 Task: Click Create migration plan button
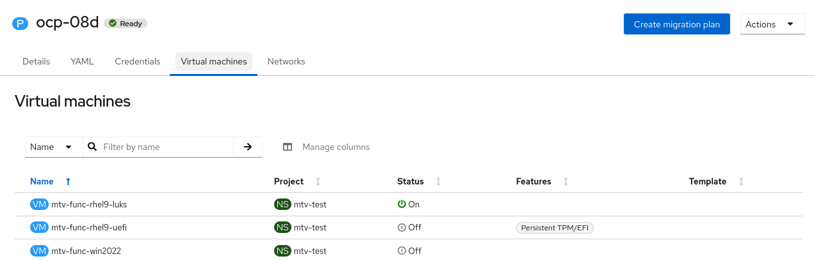(676, 24)
